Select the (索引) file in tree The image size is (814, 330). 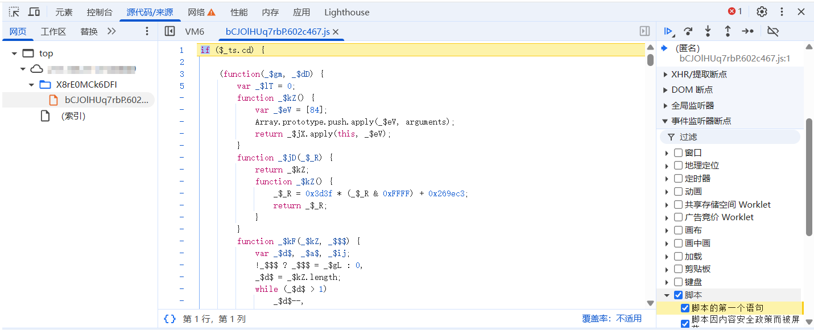click(x=73, y=116)
